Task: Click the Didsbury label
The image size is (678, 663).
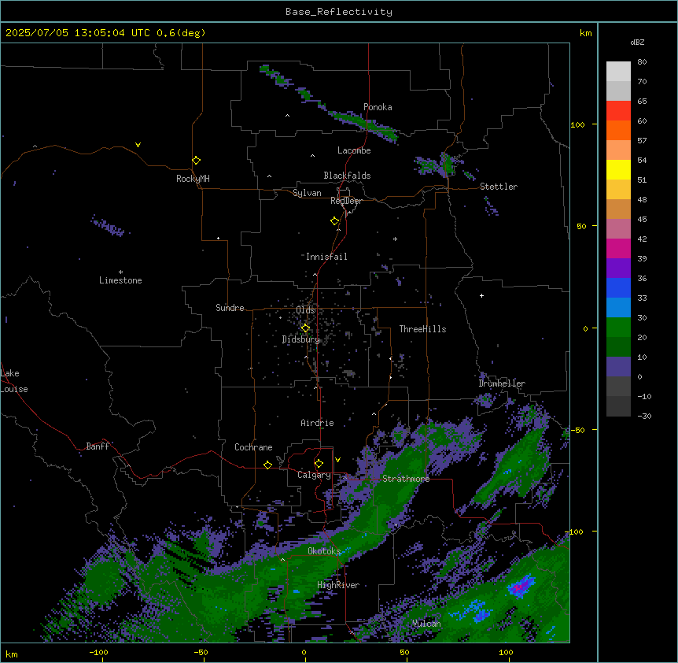Action: pos(301,339)
